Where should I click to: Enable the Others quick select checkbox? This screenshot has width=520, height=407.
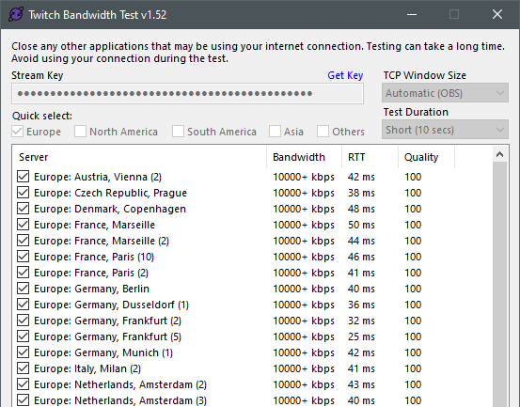pyautogui.click(x=323, y=132)
